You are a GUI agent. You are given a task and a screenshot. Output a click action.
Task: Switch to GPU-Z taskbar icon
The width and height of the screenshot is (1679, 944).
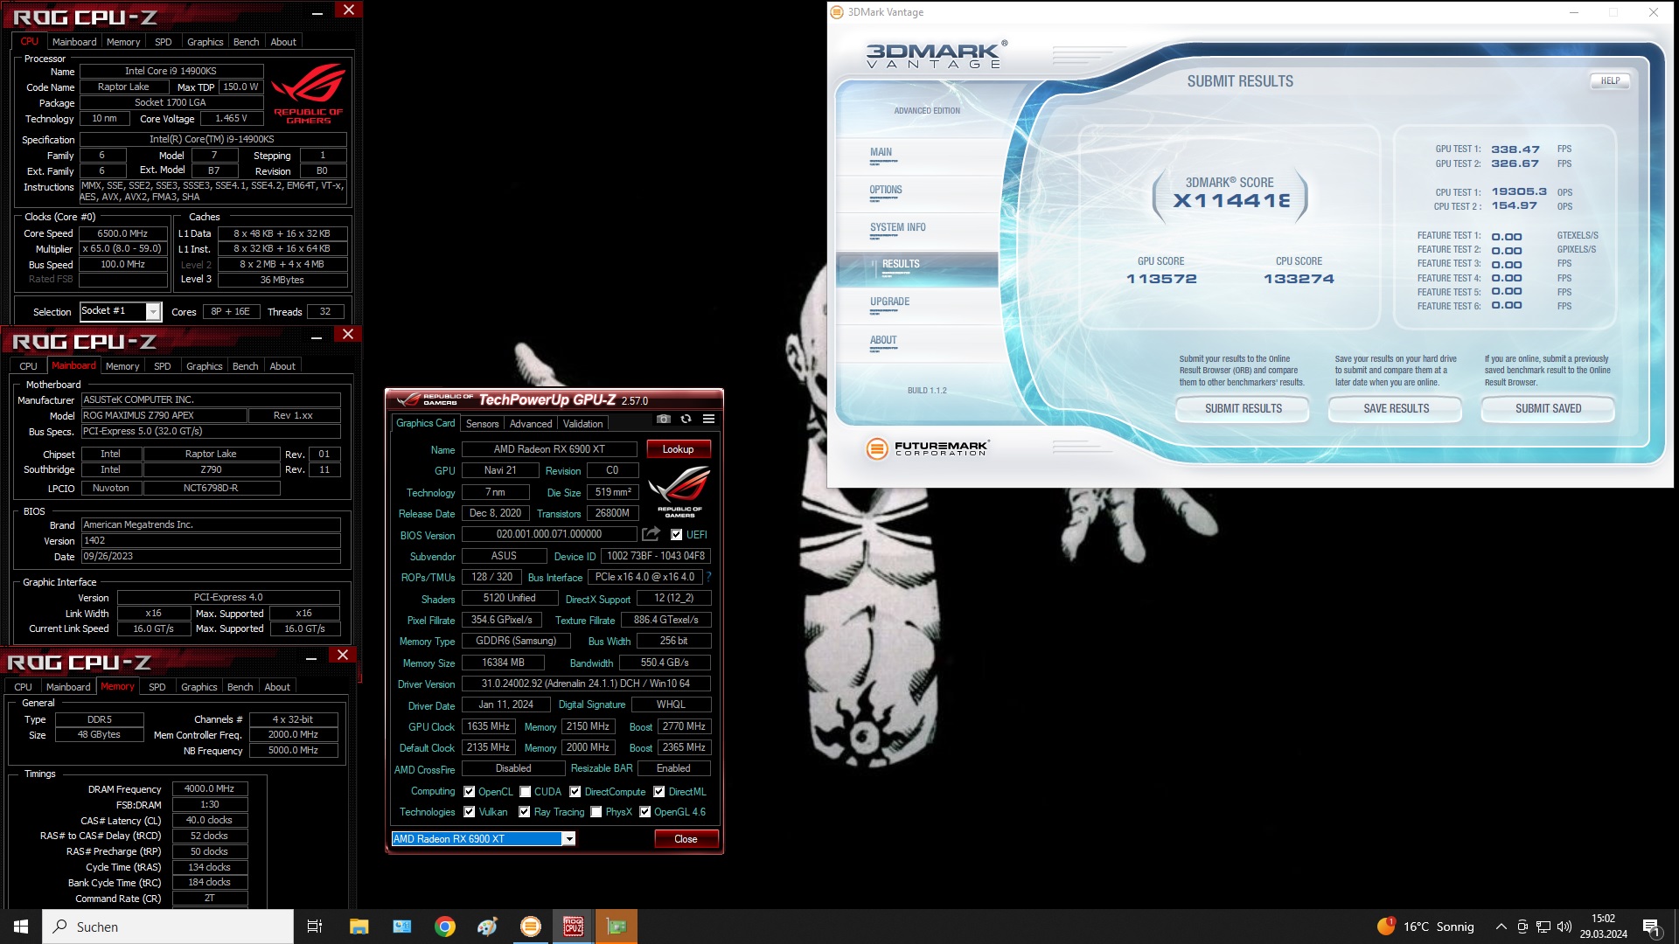click(617, 927)
